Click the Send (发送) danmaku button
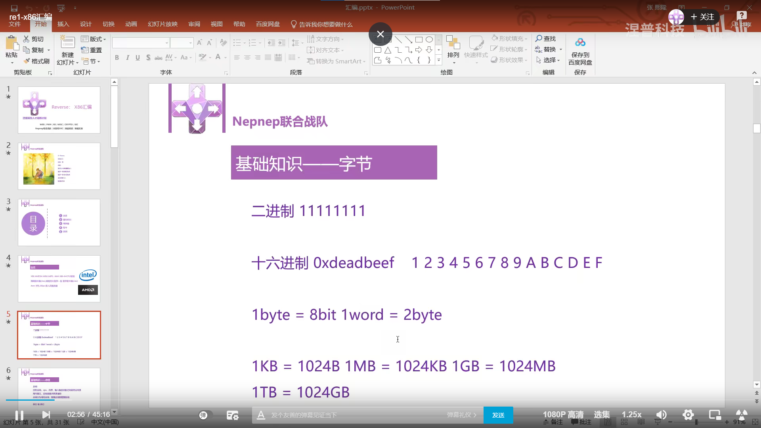761x428 pixels. coord(498,415)
